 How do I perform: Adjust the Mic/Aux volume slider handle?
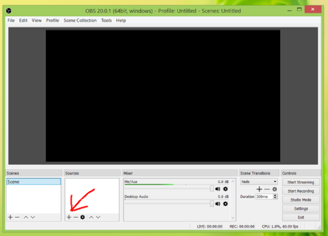212,189
